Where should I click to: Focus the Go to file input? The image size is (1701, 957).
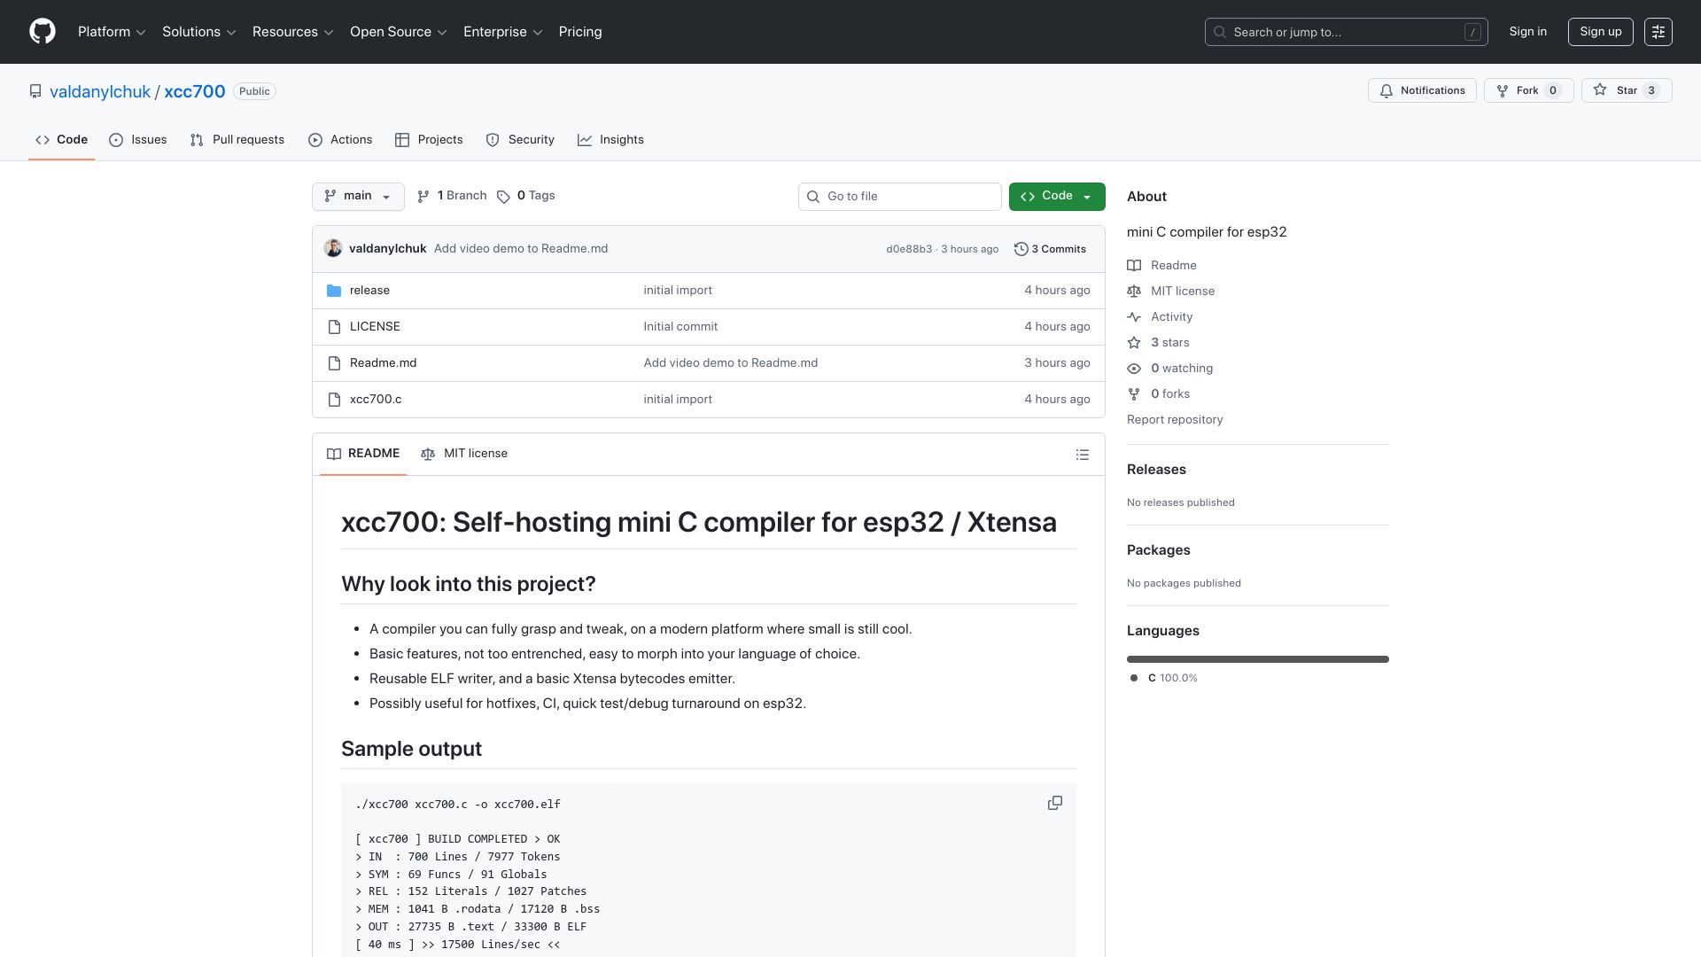pyautogui.click(x=900, y=197)
